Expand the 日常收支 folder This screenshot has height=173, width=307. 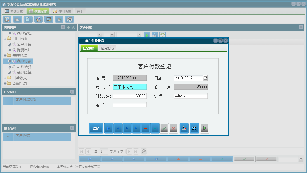[5, 78]
